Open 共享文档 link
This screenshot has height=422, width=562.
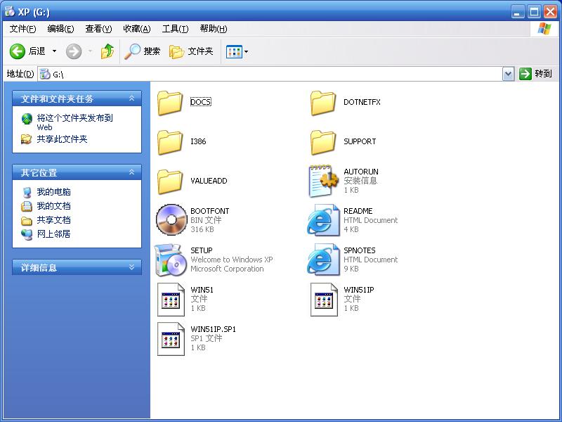[x=54, y=220]
